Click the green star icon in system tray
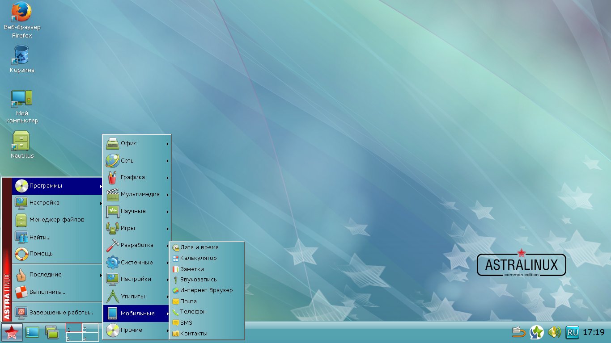 tap(537, 332)
